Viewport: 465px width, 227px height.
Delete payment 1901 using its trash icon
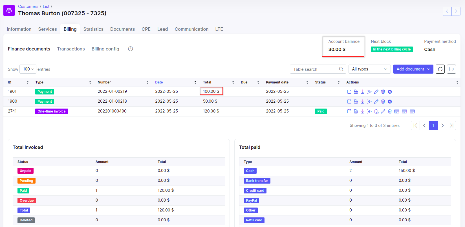tap(383, 92)
